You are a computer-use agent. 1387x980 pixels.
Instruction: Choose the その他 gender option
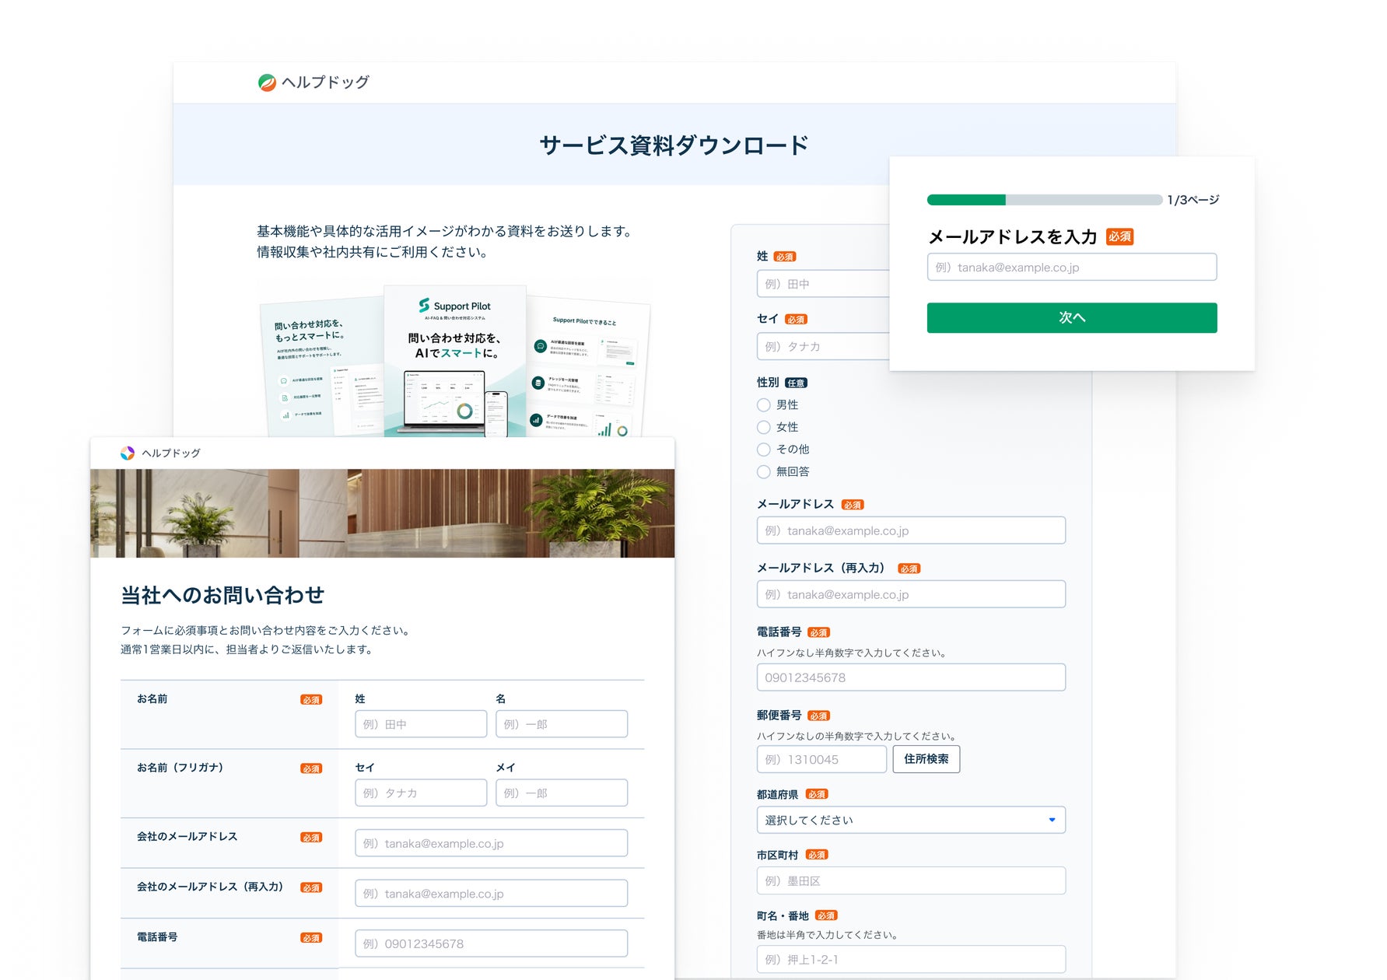tap(764, 450)
